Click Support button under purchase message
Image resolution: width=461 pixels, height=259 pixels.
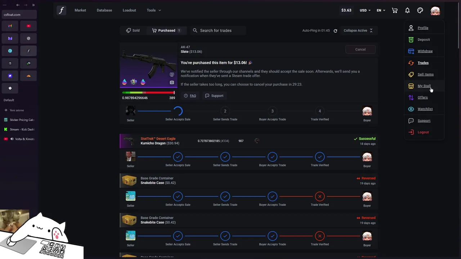pos(214,96)
